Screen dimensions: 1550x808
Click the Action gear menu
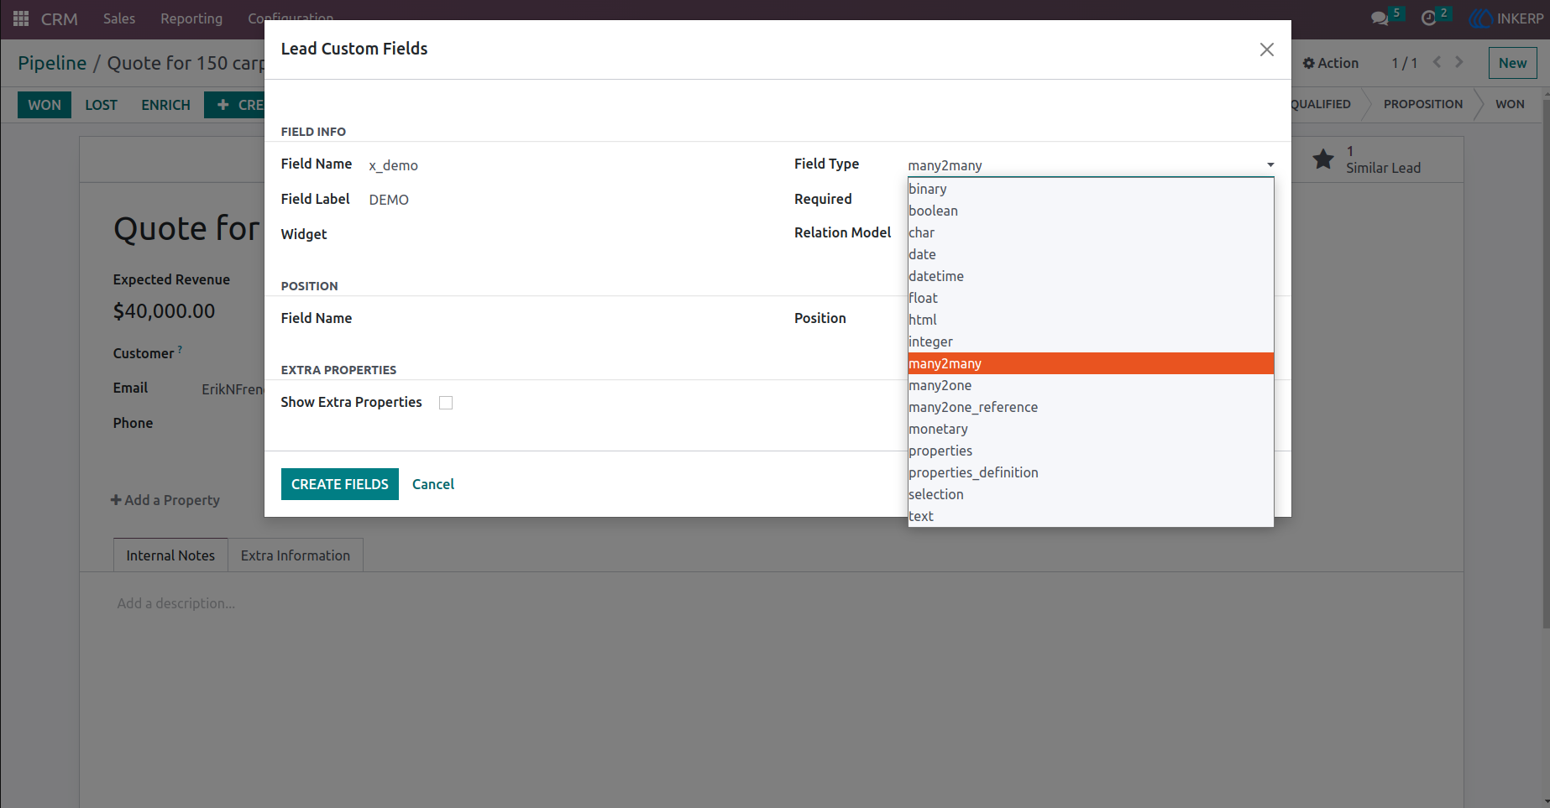[1330, 63]
